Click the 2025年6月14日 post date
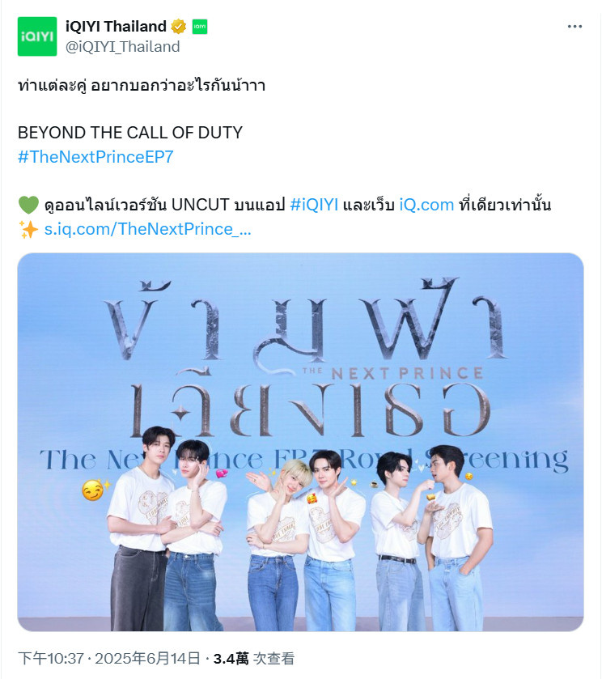The width and height of the screenshot is (602, 679). tap(147, 659)
